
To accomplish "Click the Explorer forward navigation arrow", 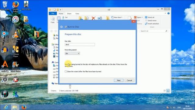I will point(56,31).
